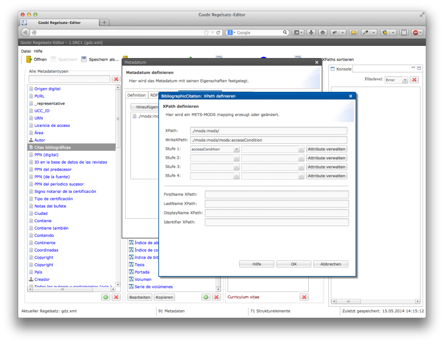Maximize the Konsole panel
This screenshot has height=343, width=444.
click(419, 68)
